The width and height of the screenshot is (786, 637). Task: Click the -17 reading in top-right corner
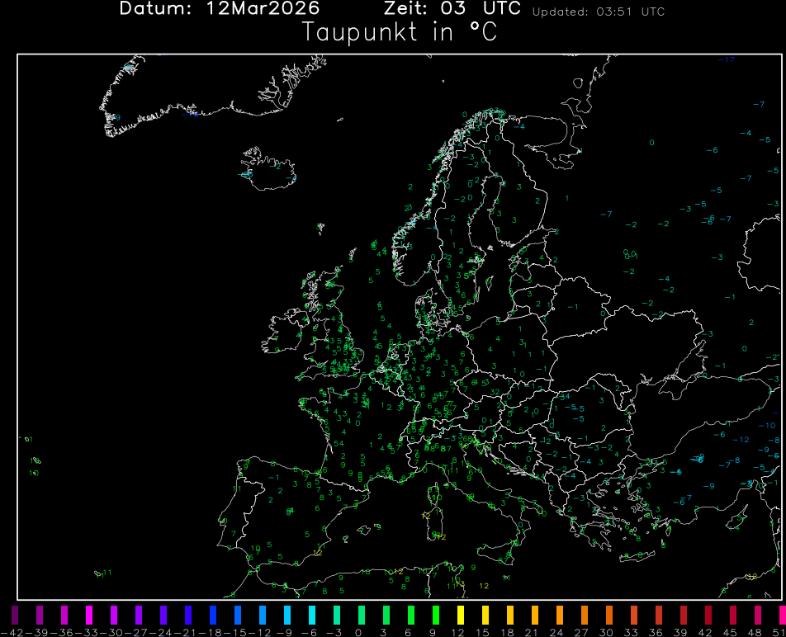pos(727,60)
